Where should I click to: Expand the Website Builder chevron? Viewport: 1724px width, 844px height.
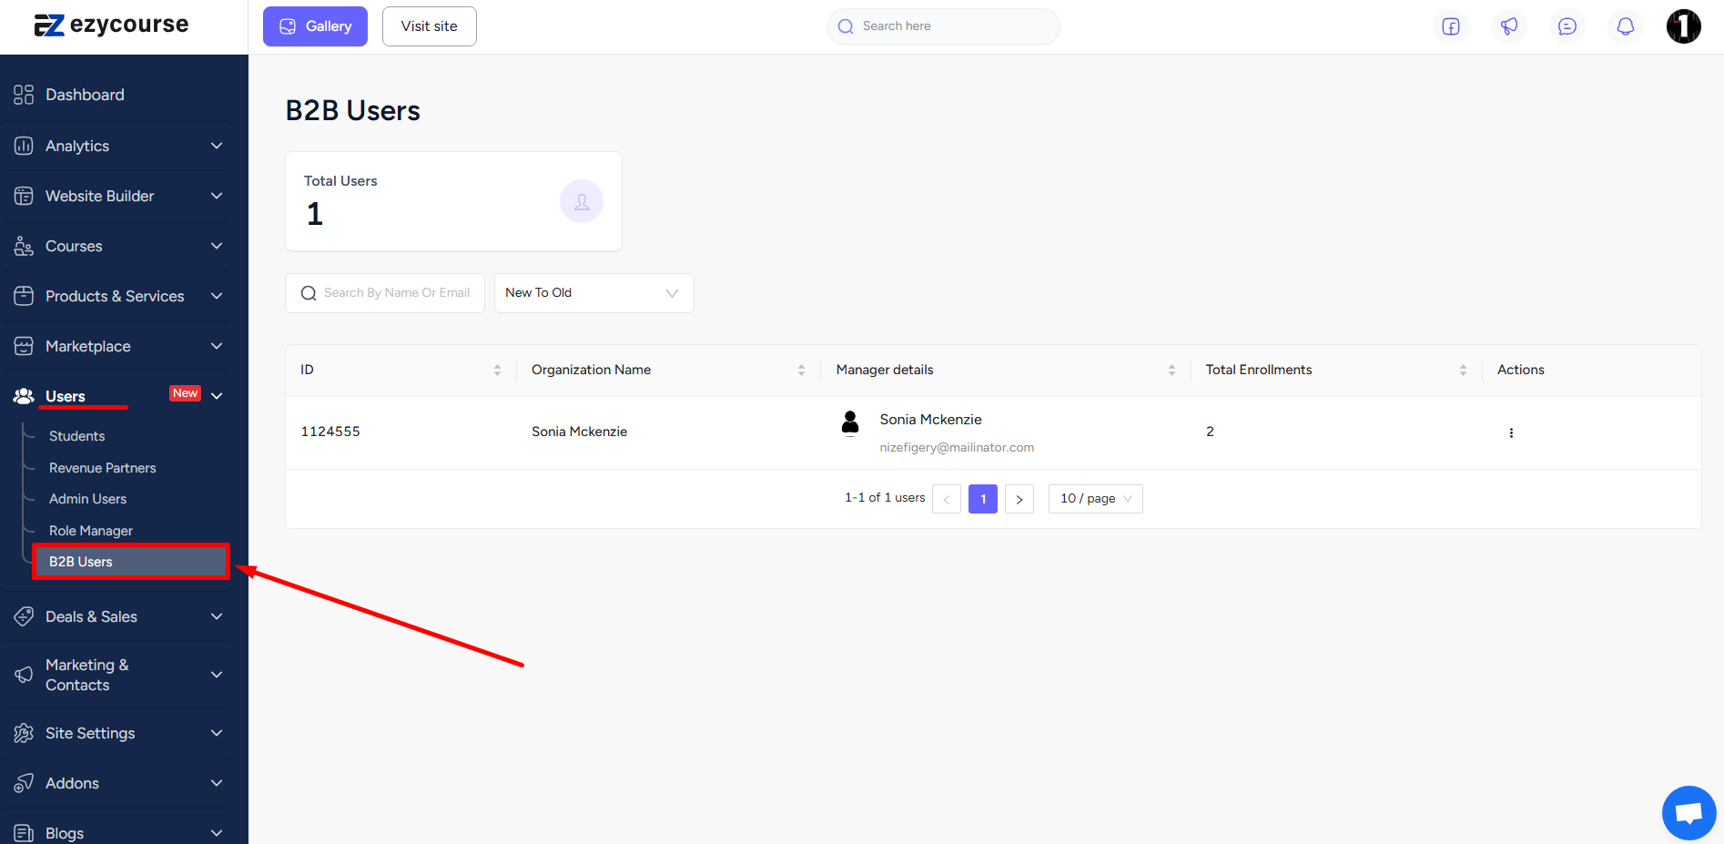(217, 196)
